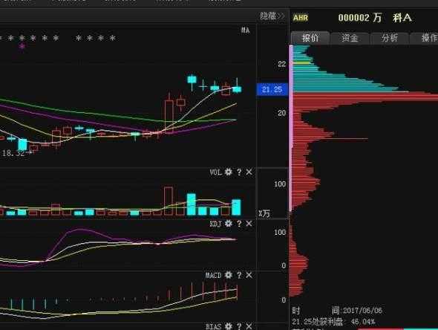This screenshot has height=330, width=438.
Task: Open BIAS indicator settings gear
Action: [229, 326]
